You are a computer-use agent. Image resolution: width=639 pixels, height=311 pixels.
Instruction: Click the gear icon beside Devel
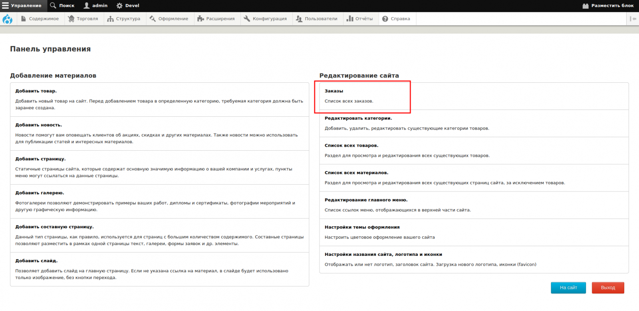(119, 6)
